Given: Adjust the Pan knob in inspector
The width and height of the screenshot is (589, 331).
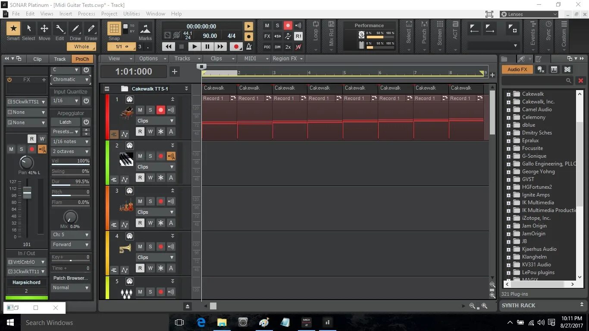Looking at the screenshot, I should [x=27, y=162].
